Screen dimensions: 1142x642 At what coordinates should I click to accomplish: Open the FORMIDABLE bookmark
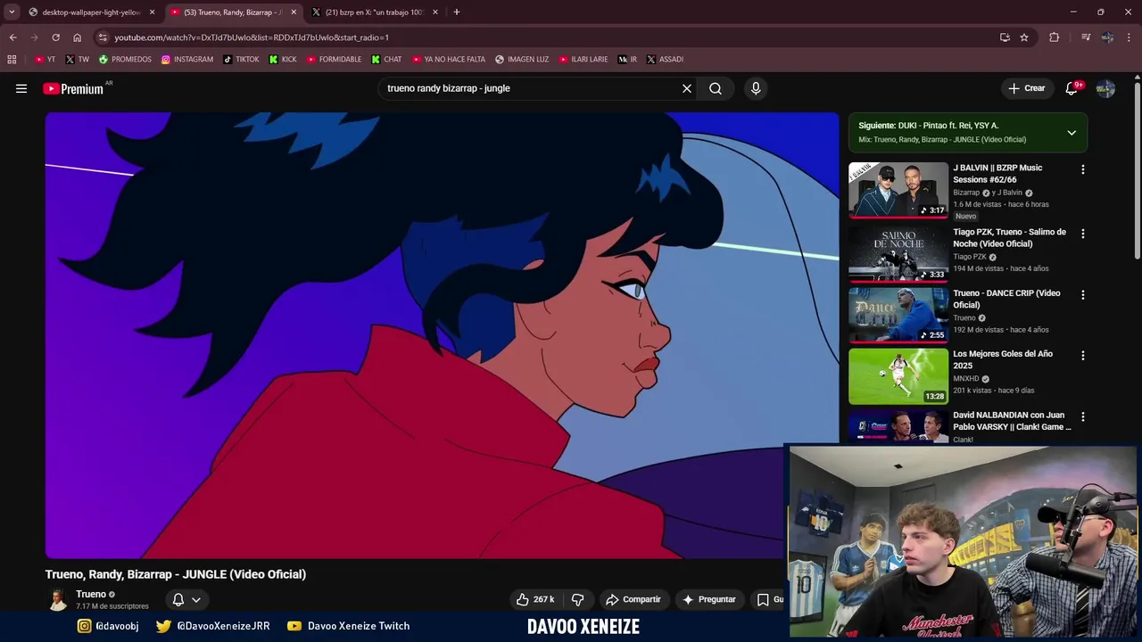(334, 59)
